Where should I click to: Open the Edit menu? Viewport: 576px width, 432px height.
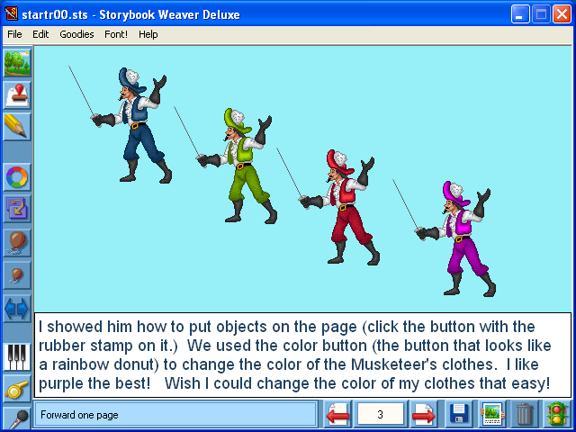point(40,34)
